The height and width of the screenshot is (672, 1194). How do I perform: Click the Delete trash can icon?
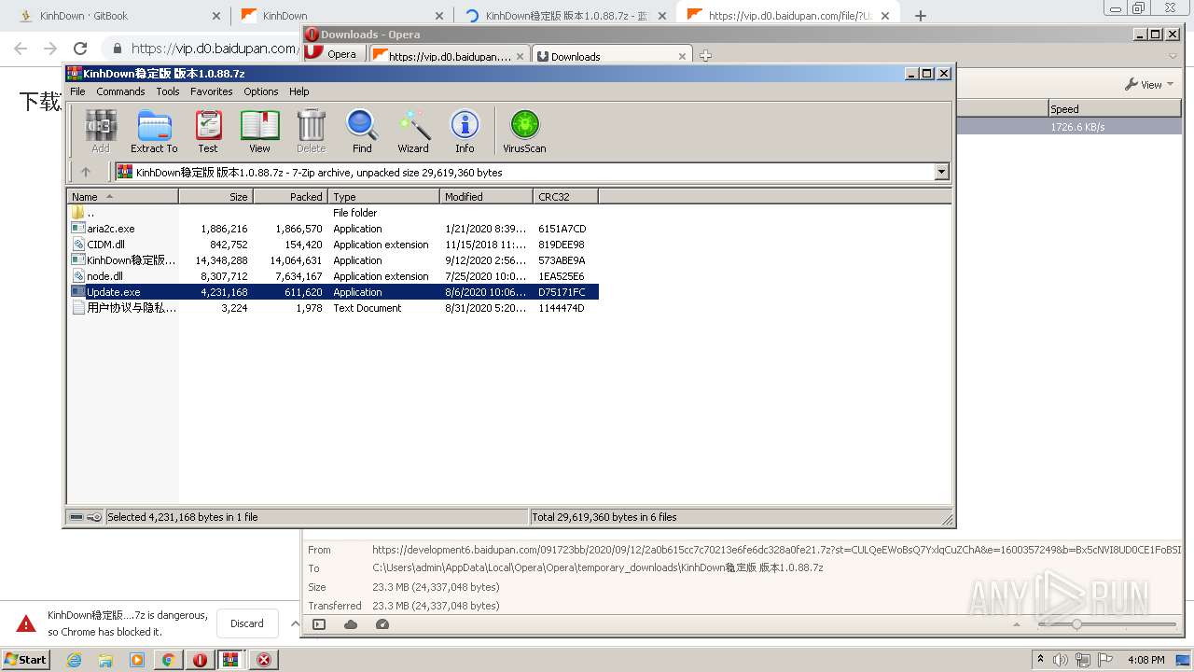(x=311, y=131)
